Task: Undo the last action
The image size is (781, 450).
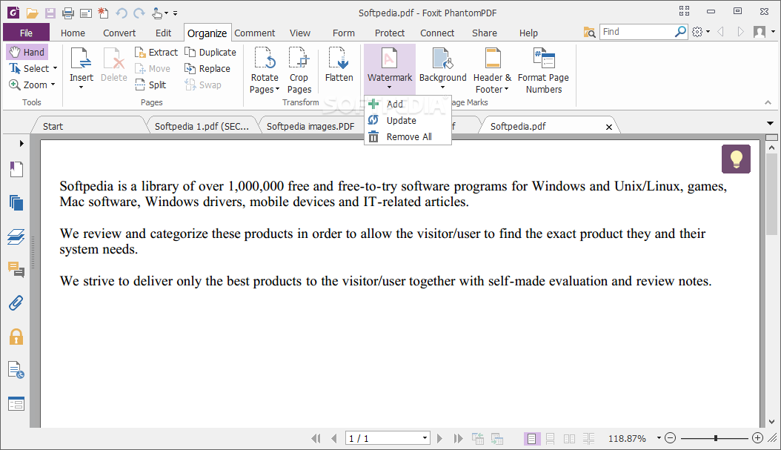Action: coord(121,13)
